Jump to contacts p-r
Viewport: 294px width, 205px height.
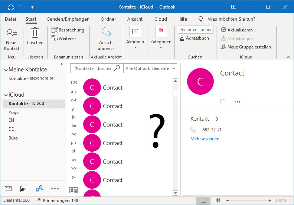[x=74, y=143]
